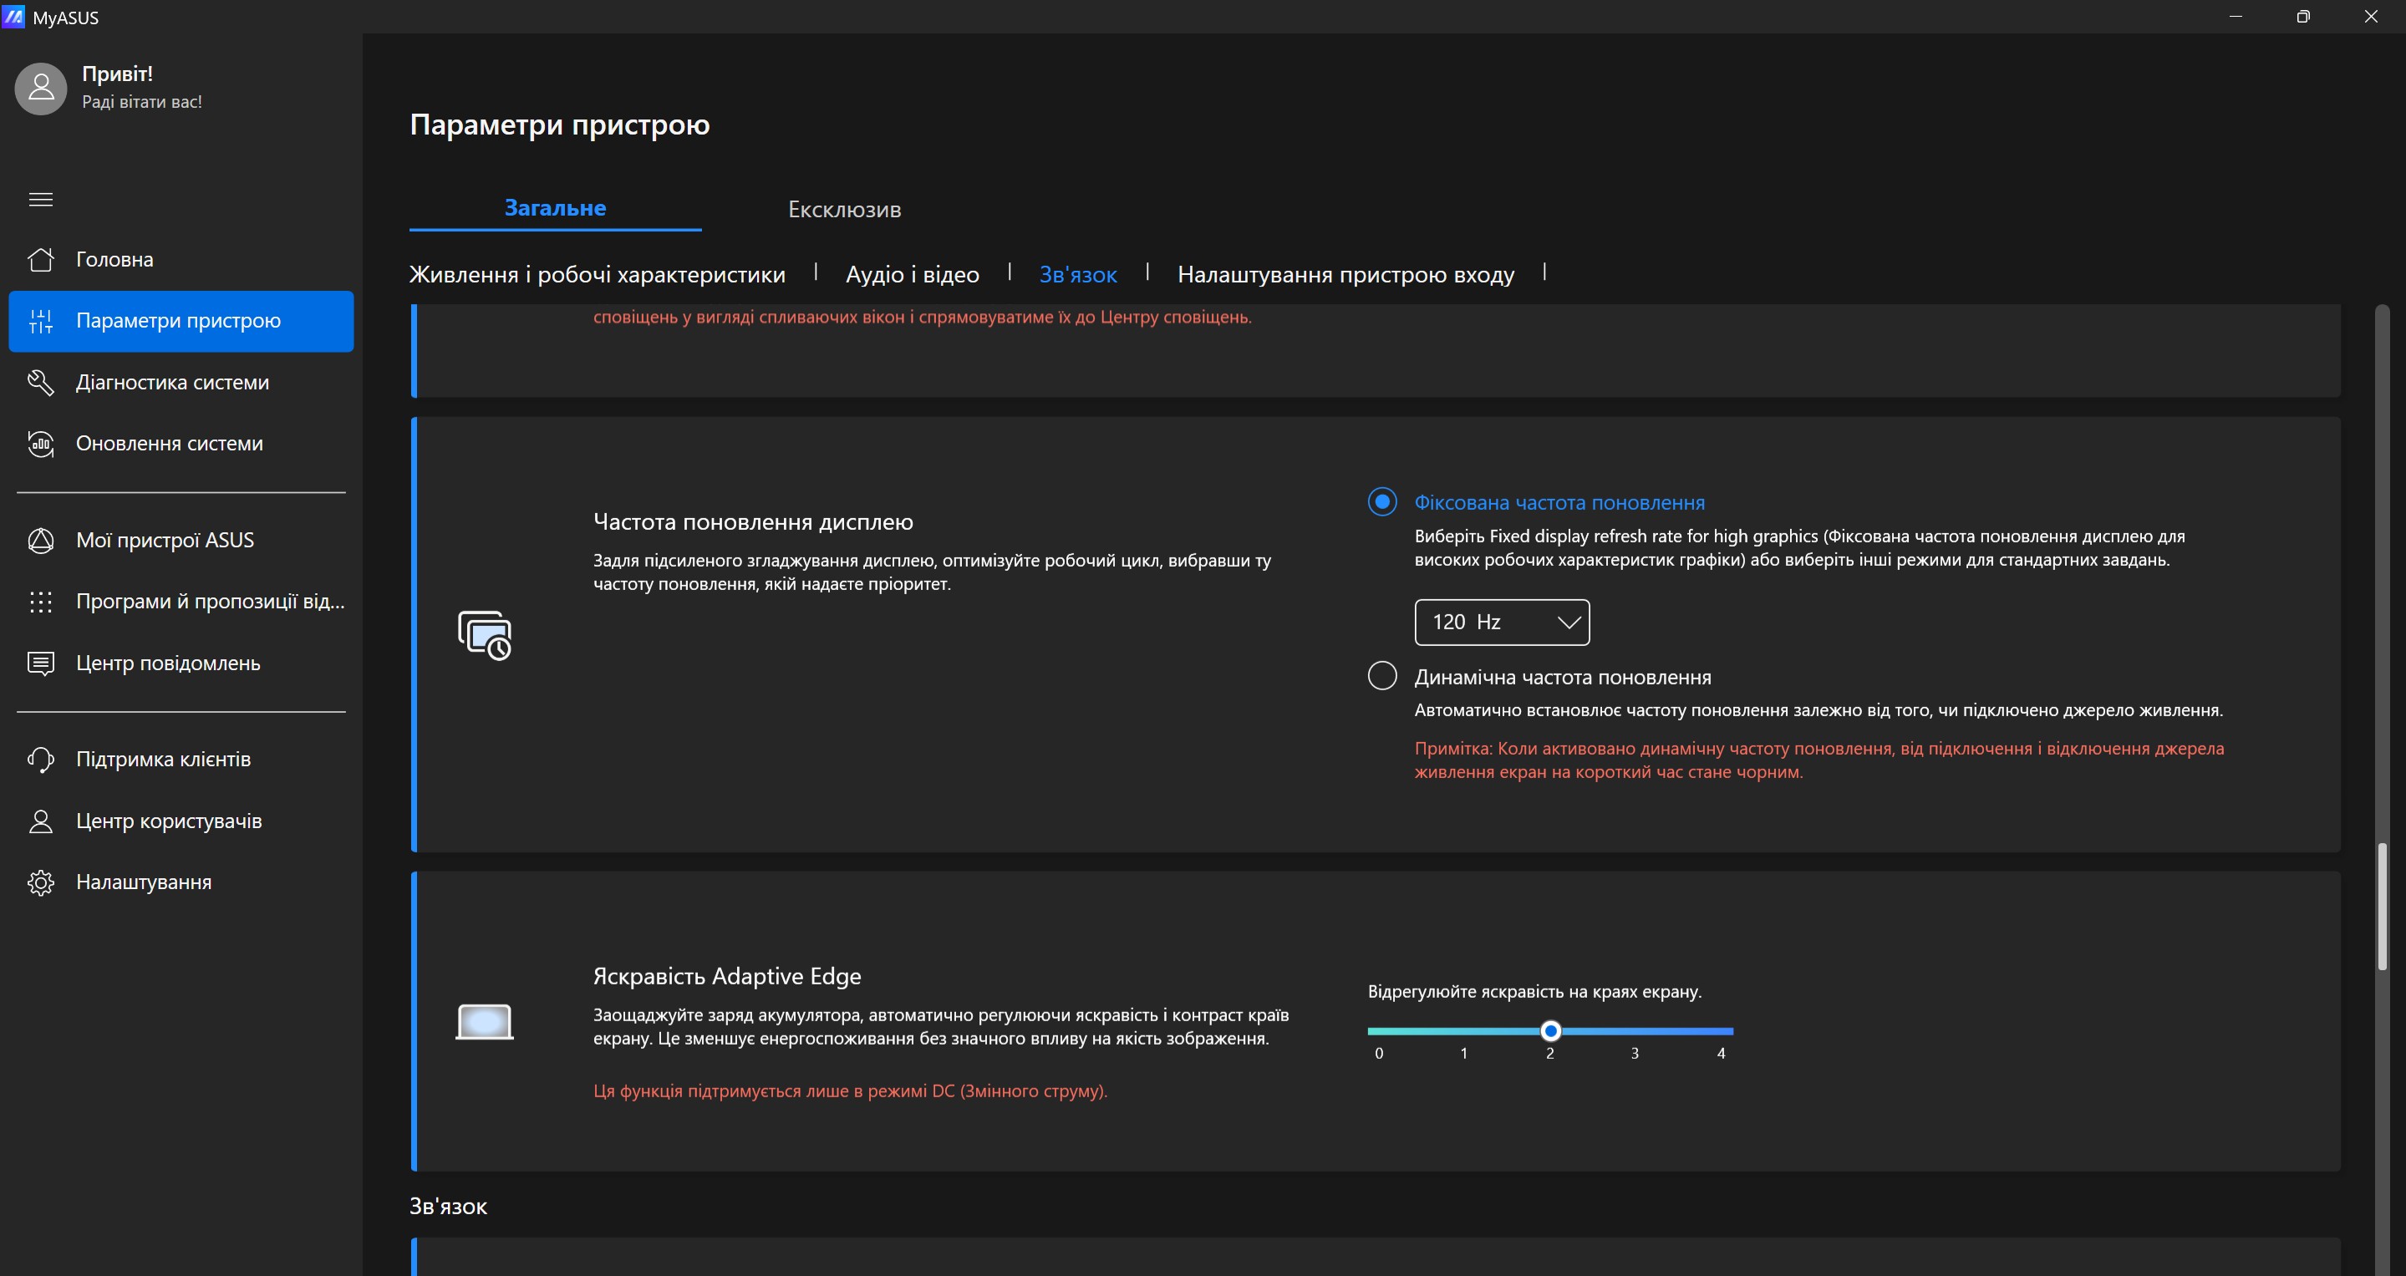The image size is (2406, 1276).
Task: Open the Settings gear icon in sidebar
Action: (41, 882)
